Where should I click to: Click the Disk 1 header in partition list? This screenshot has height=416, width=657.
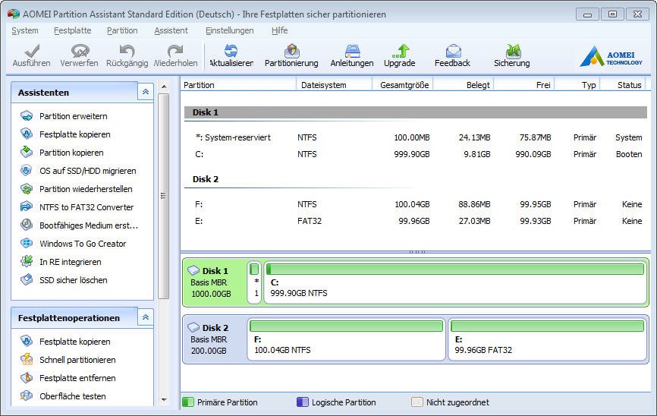(x=416, y=112)
